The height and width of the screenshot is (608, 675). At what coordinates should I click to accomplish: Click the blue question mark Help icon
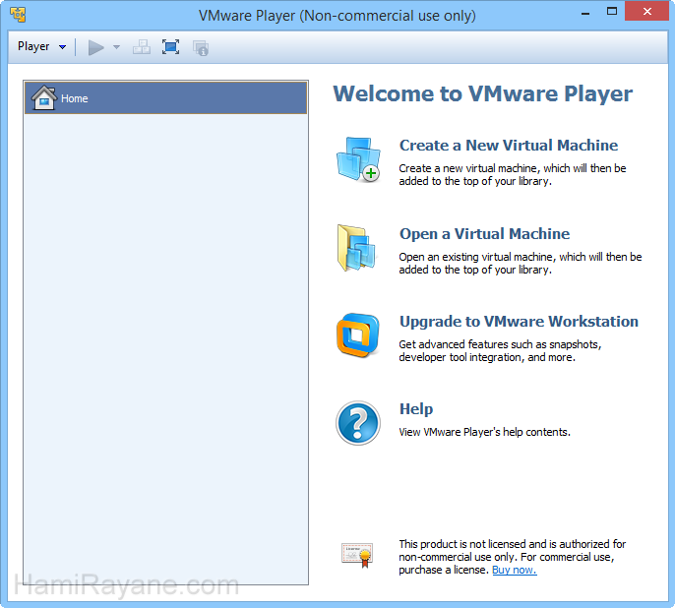(x=358, y=423)
